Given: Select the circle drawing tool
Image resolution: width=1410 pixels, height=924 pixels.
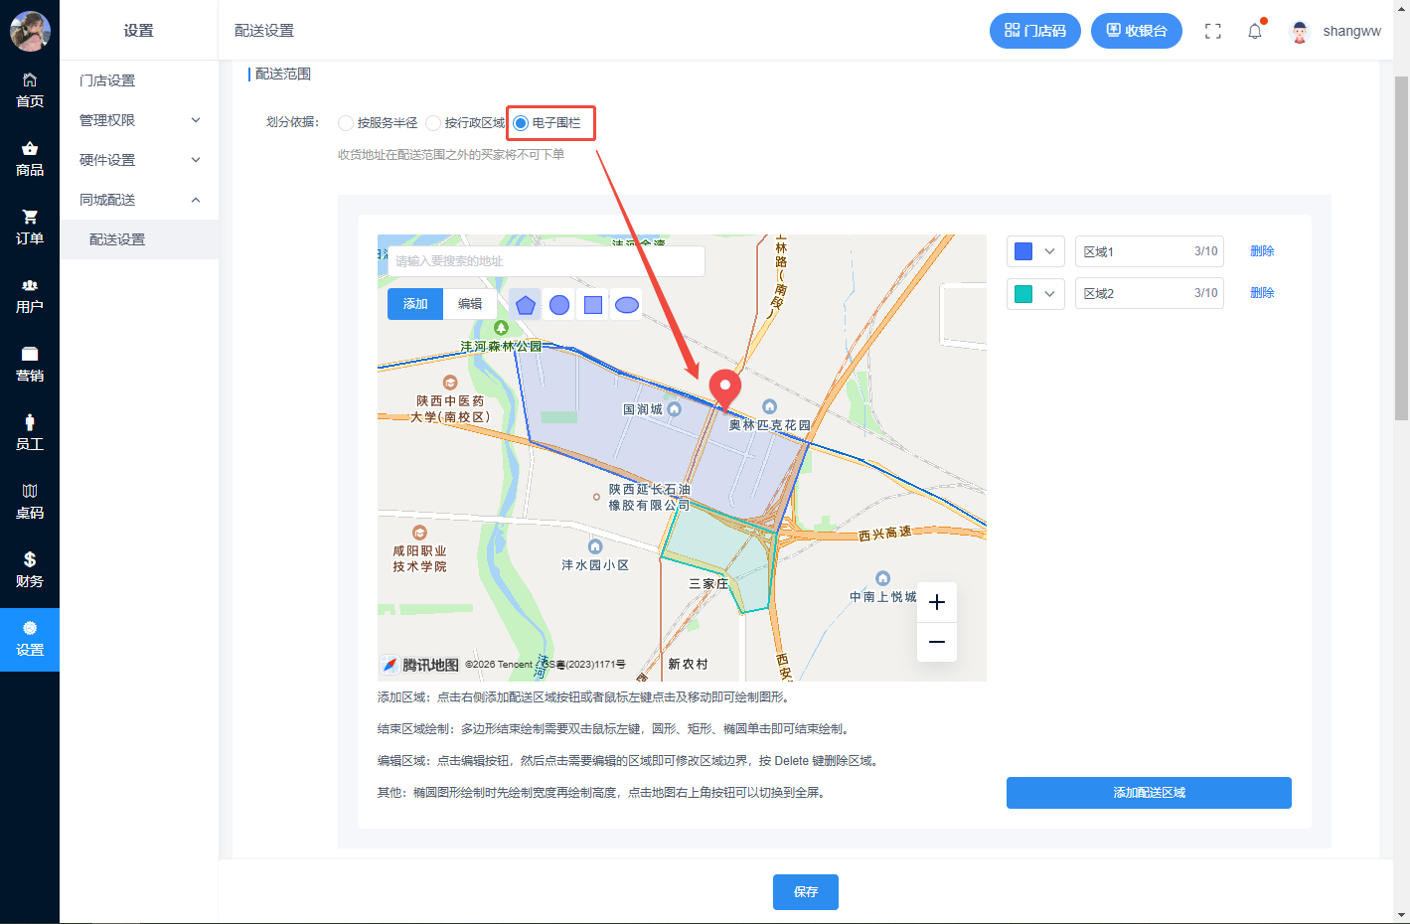Looking at the screenshot, I should 559,305.
